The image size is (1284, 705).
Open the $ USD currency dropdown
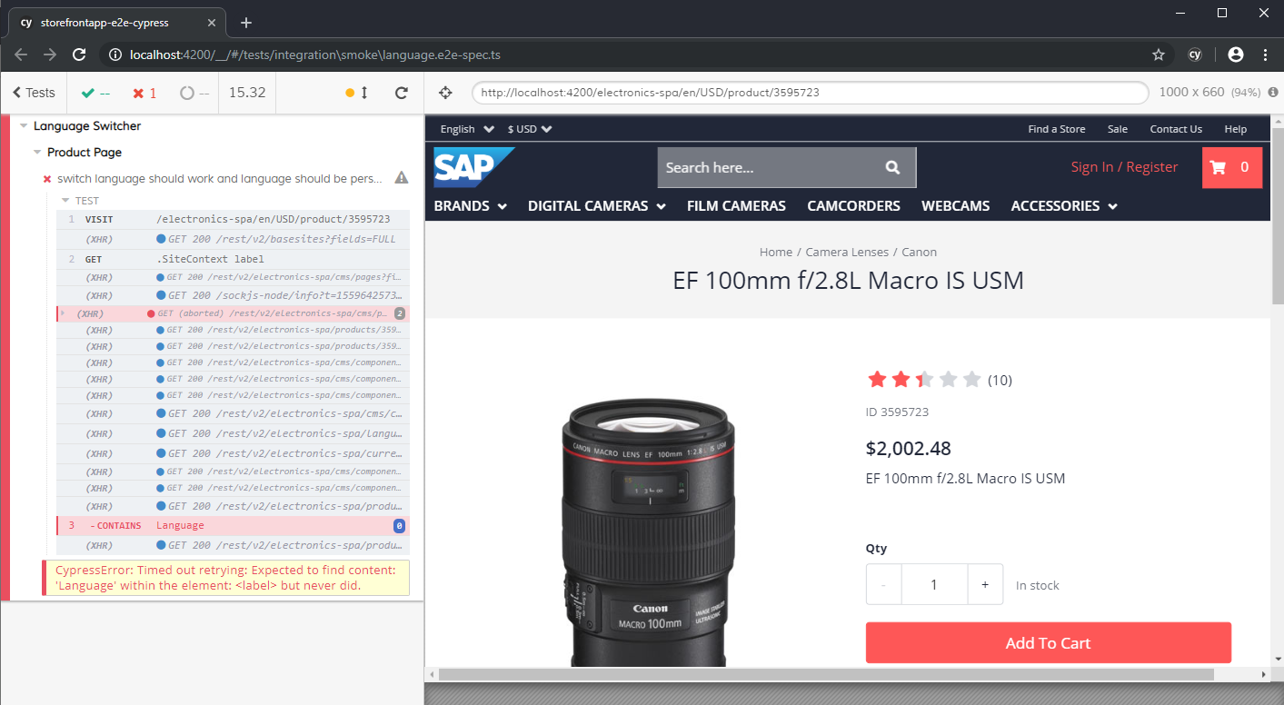[x=530, y=129]
